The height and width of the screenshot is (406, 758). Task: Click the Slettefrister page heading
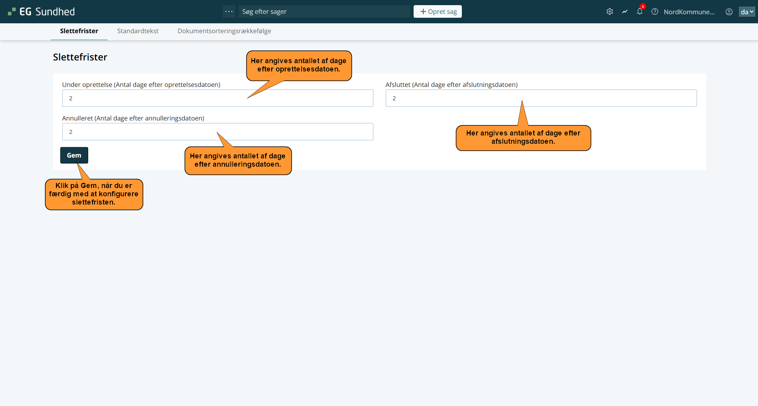coord(80,57)
